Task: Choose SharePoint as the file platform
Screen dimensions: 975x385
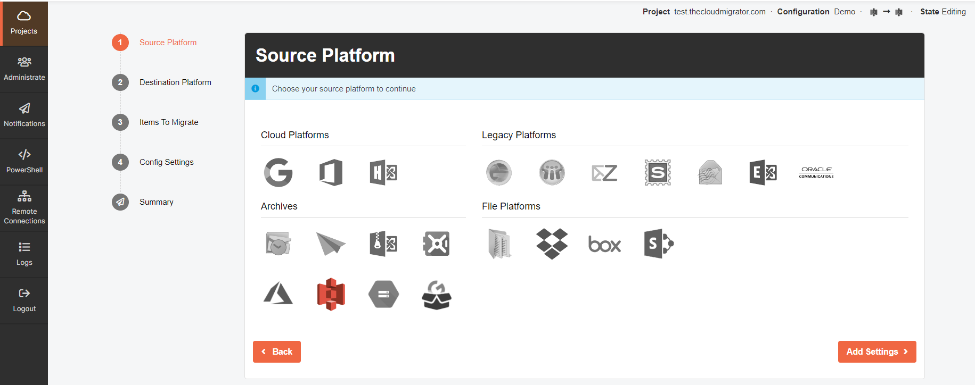Action: [x=658, y=244]
